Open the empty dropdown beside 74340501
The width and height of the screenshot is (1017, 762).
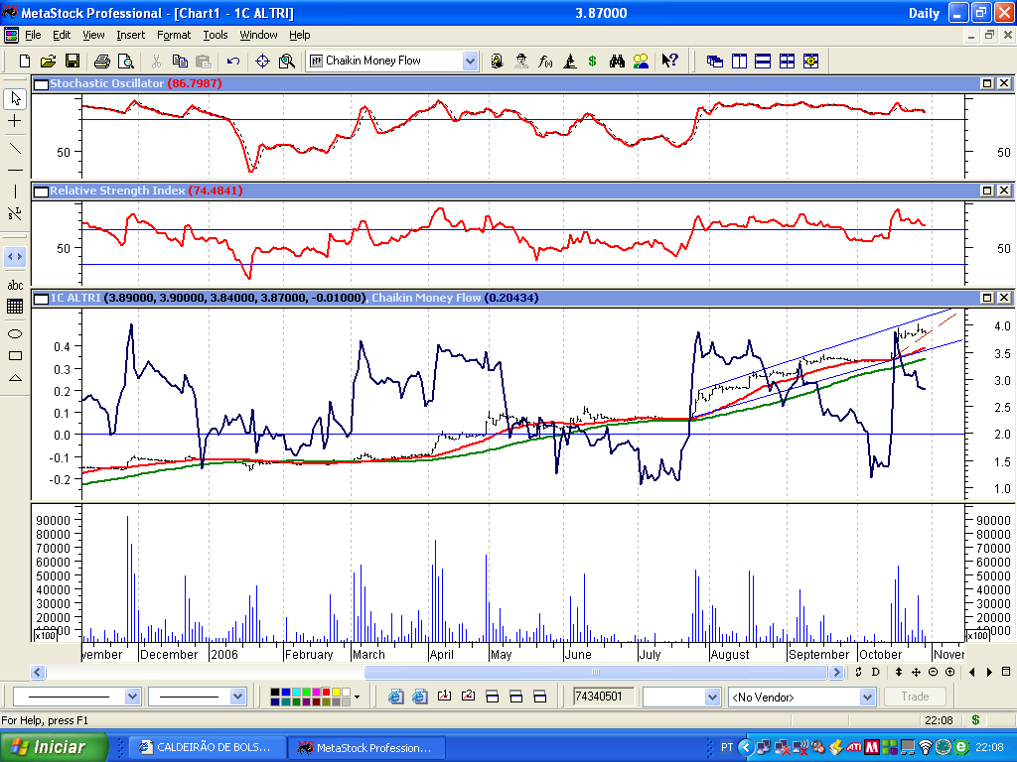click(x=712, y=698)
